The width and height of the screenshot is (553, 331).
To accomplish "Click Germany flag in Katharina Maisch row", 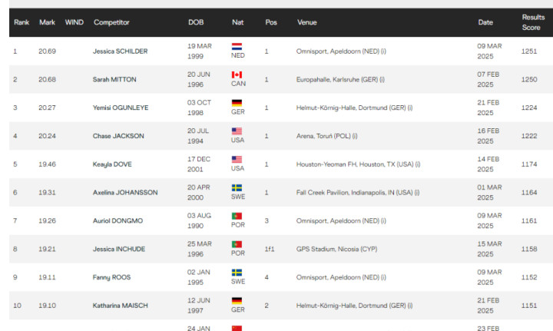I will (x=237, y=301).
